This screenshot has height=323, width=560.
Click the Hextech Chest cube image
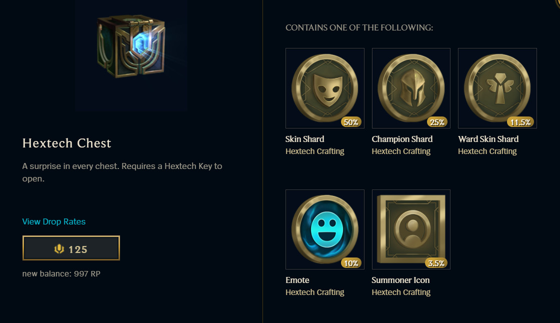131,45
